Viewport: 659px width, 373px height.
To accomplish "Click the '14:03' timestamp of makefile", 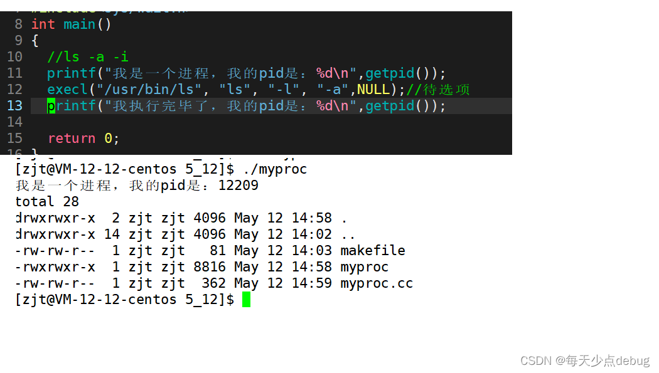I will click(x=312, y=251).
